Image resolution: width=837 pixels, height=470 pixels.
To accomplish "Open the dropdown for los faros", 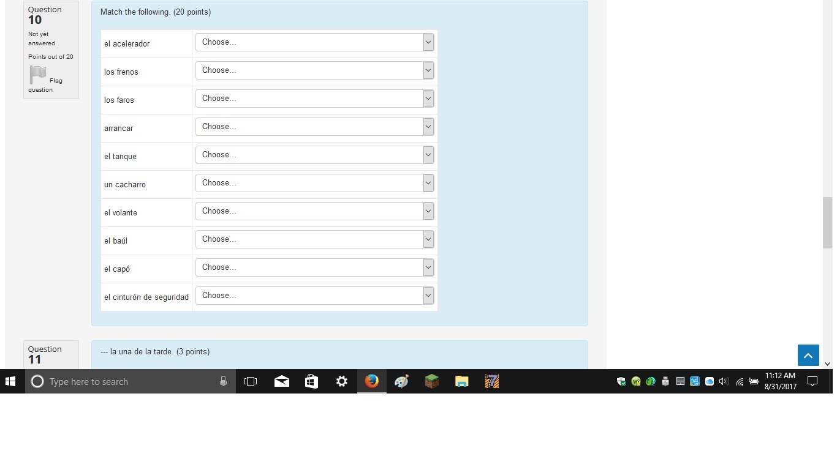I will (x=315, y=99).
